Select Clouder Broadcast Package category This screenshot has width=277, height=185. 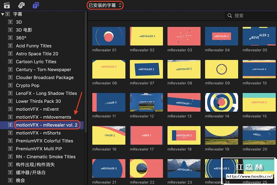point(45,78)
